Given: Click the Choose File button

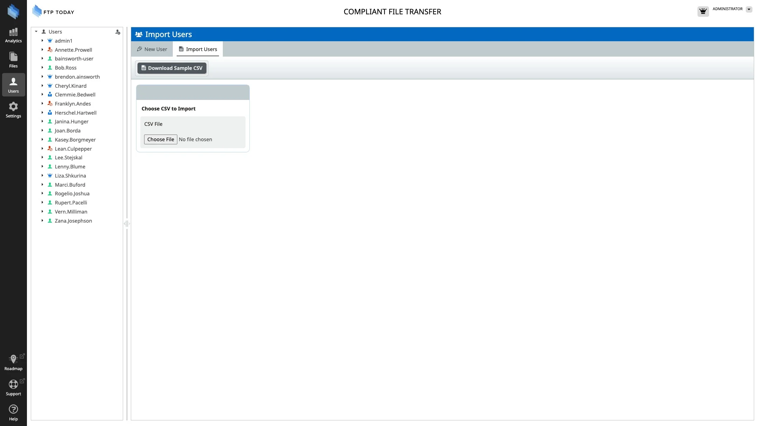Looking at the screenshot, I should pyautogui.click(x=161, y=139).
